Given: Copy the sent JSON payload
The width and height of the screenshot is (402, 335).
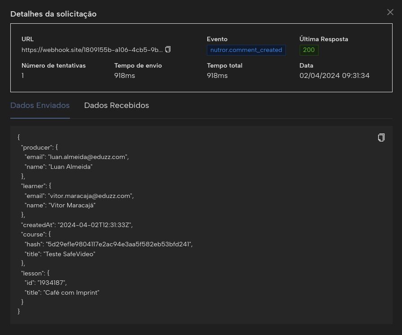Looking at the screenshot, I should (381, 137).
